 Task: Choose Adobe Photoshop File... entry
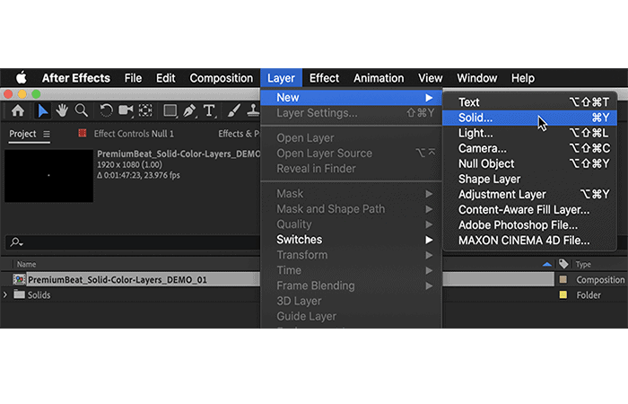(529, 225)
